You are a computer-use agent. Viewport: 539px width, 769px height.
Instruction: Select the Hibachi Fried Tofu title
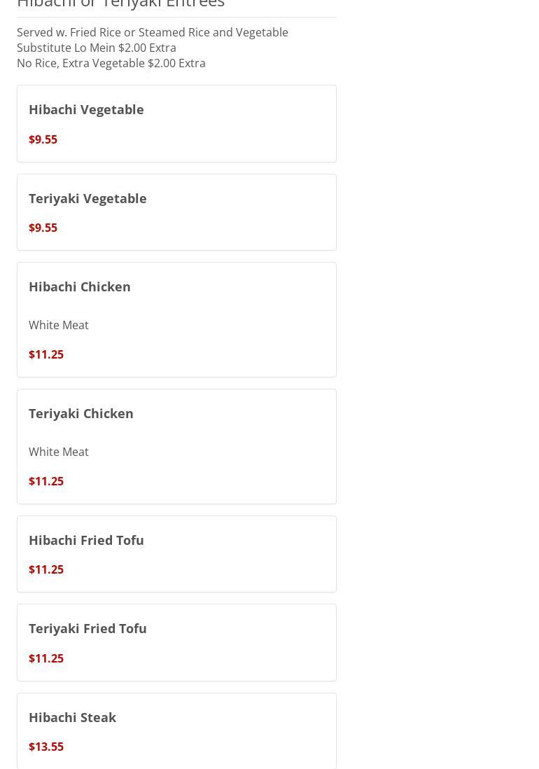coord(86,540)
